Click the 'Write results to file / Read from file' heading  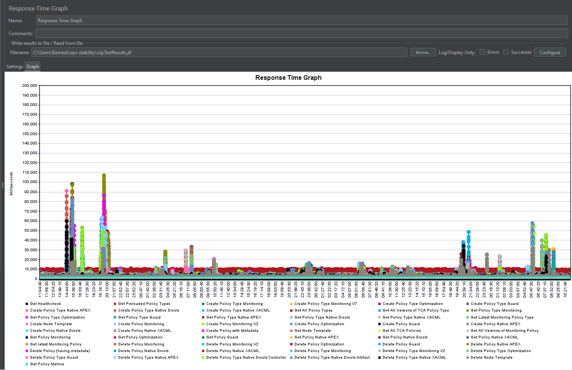[47, 43]
